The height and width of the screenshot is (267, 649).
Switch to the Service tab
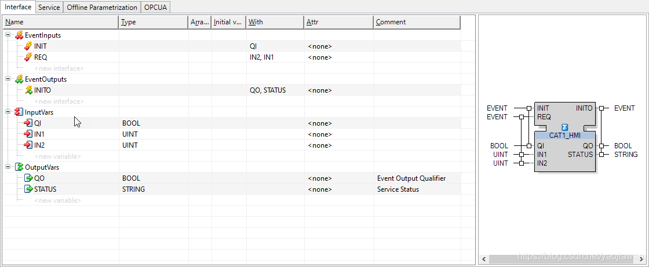[49, 8]
